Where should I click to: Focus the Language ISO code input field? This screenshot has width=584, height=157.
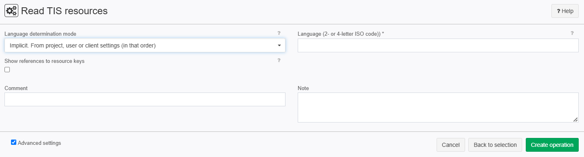(438, 45)
